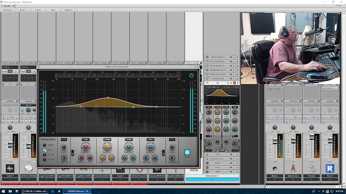Solo Track 1 with the S button

coord(8,122)
